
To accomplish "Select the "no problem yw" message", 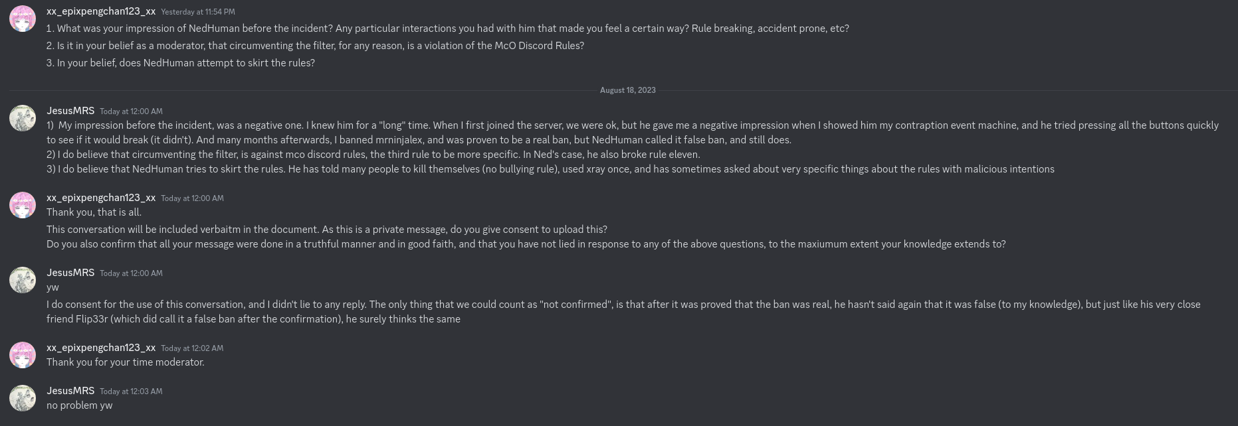I will (80, 405).
